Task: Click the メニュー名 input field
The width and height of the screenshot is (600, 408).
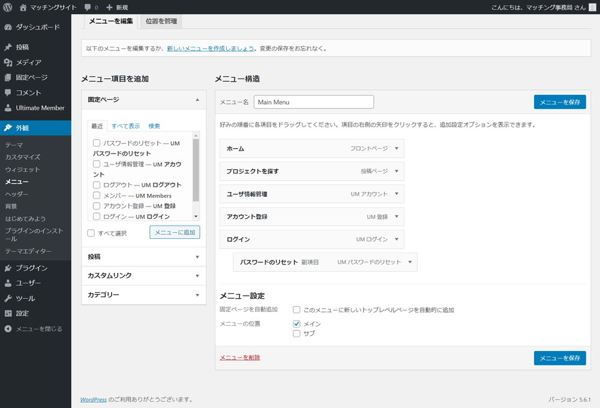Action: point(314,102)
